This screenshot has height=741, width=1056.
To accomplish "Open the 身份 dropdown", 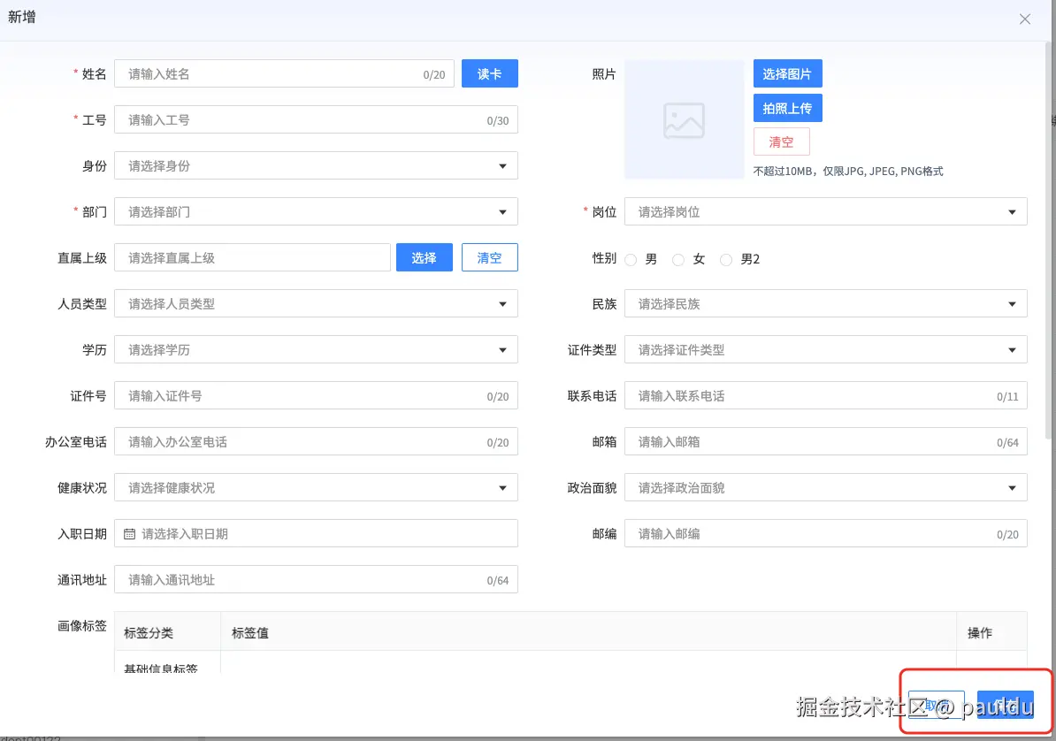I will click(316, 165).
